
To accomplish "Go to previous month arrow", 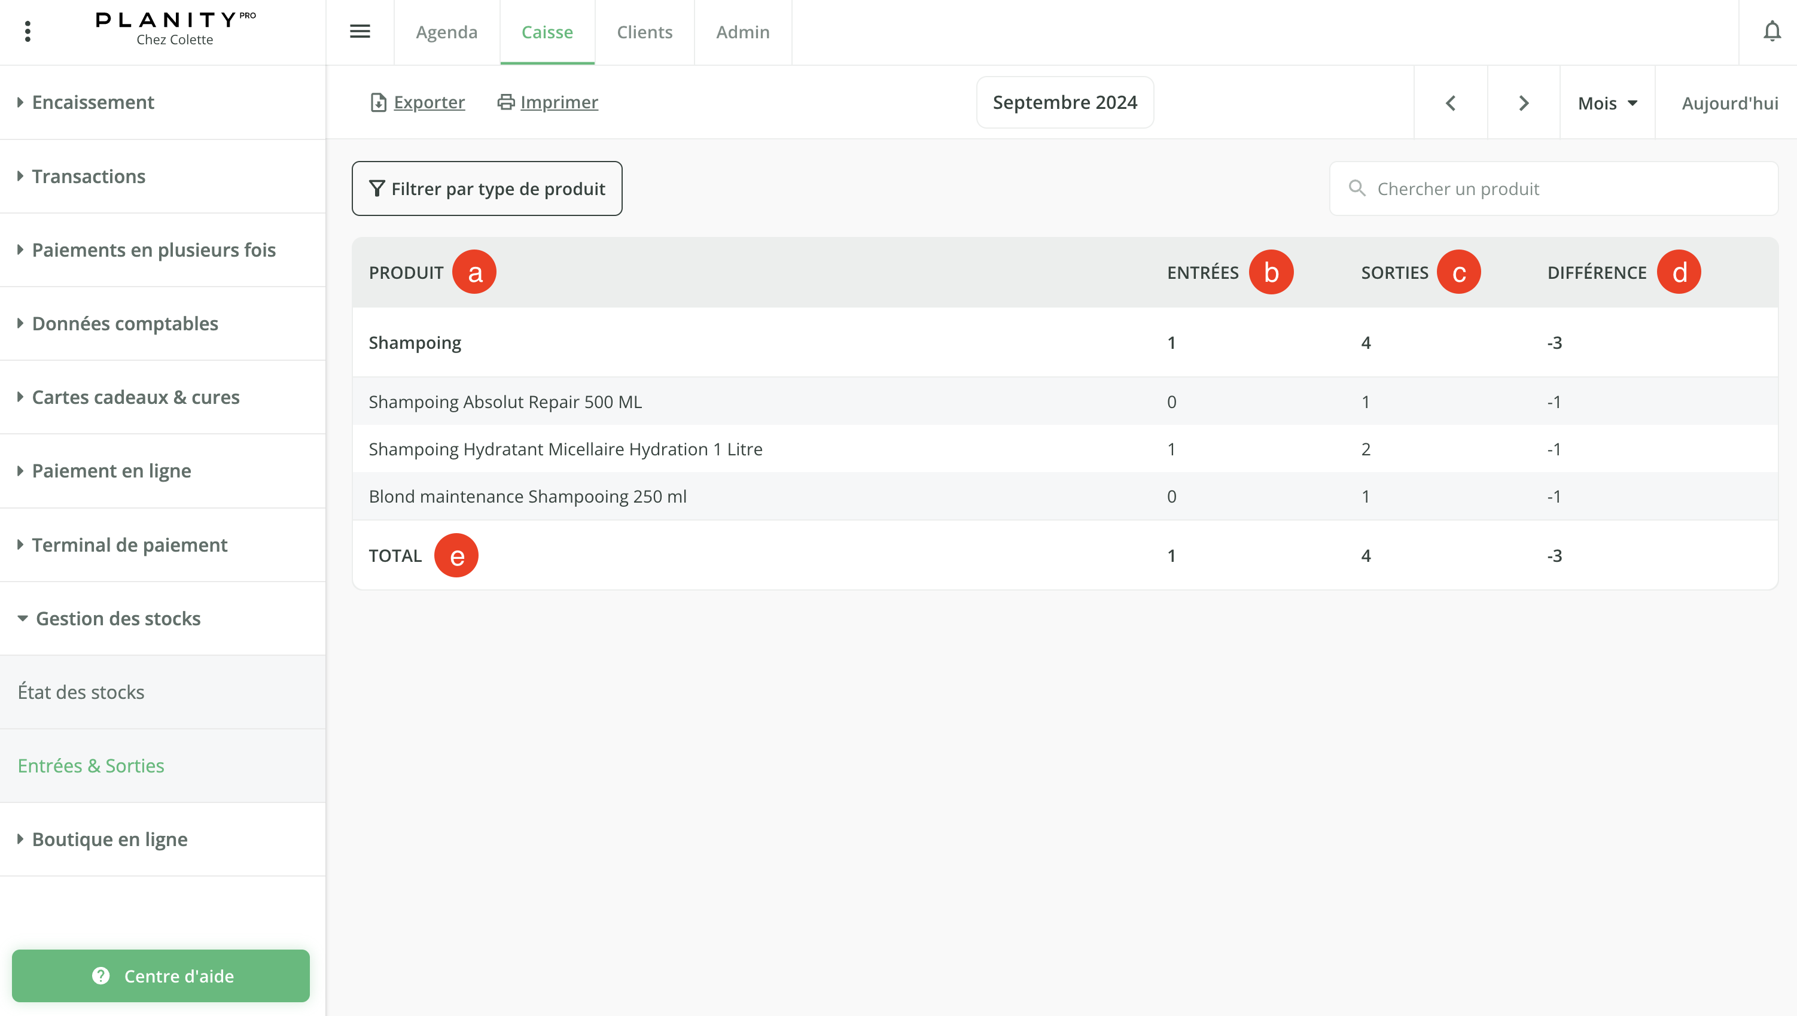I will click(1450, 104).
